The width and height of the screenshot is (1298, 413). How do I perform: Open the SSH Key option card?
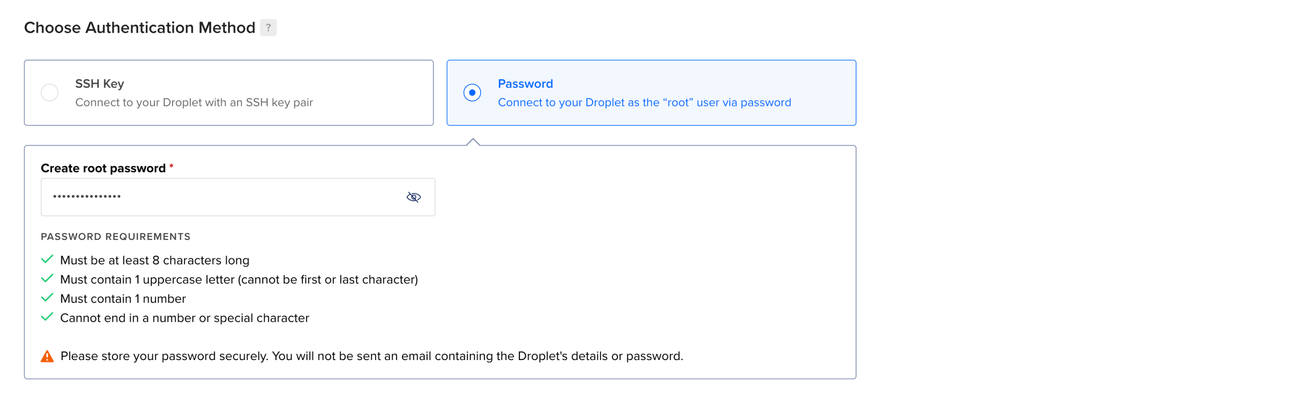pyautogui.click(x=228, y=92)
